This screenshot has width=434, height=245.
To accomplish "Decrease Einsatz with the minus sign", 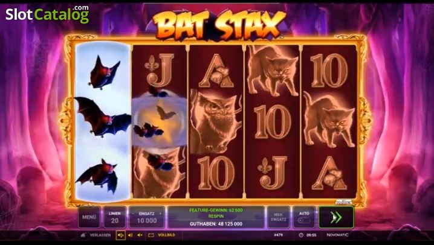I will click(x=133, y=214).
